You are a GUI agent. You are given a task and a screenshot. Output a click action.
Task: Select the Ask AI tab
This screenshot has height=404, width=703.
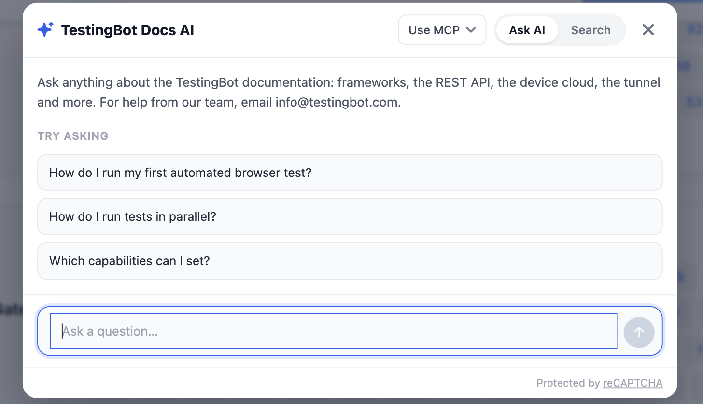pyautogui.click(x=527, y=30)
